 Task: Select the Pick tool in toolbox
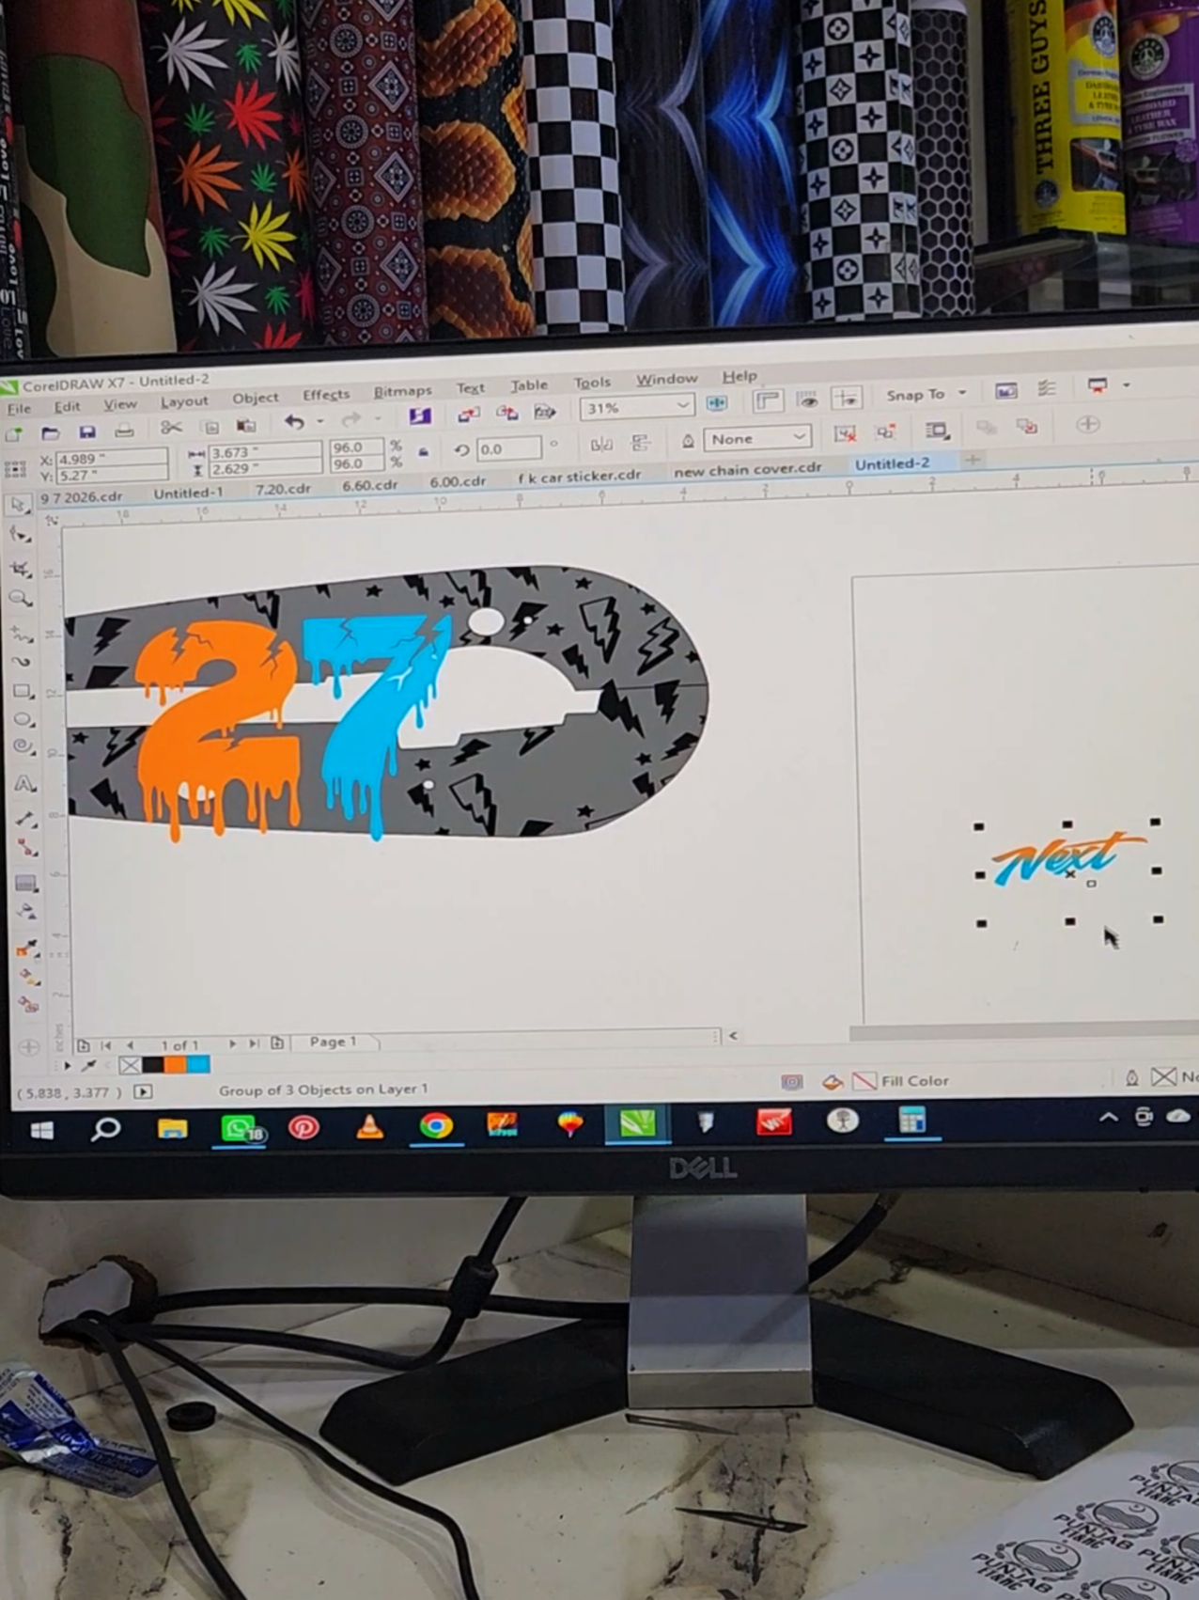point(19,506)
